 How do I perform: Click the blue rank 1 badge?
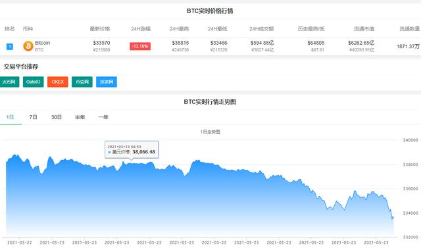(x=10, y=47)
